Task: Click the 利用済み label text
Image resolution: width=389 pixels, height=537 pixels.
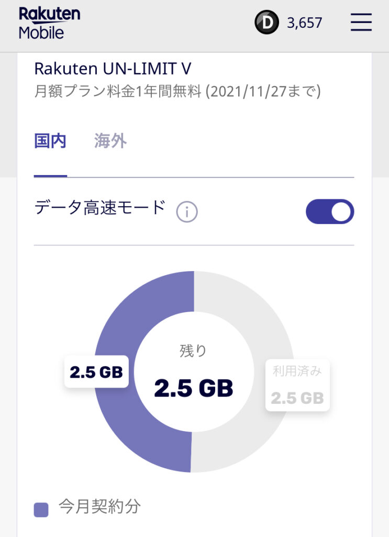Action: coord(297,371)
